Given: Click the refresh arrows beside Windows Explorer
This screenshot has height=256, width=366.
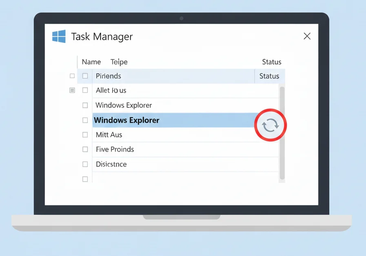Looking at the screenshot, I should click(x=270, y=125).
